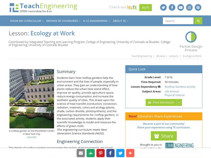Open the header Facebook page icon
Viewport: 211px width, 158px height.
pos(172,7)
